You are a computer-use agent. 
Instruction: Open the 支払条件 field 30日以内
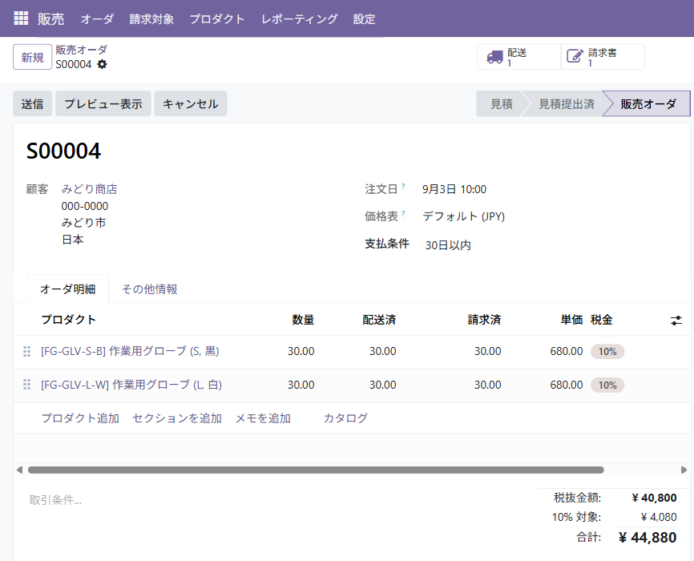pyautogui.click(x=448, y=245)
